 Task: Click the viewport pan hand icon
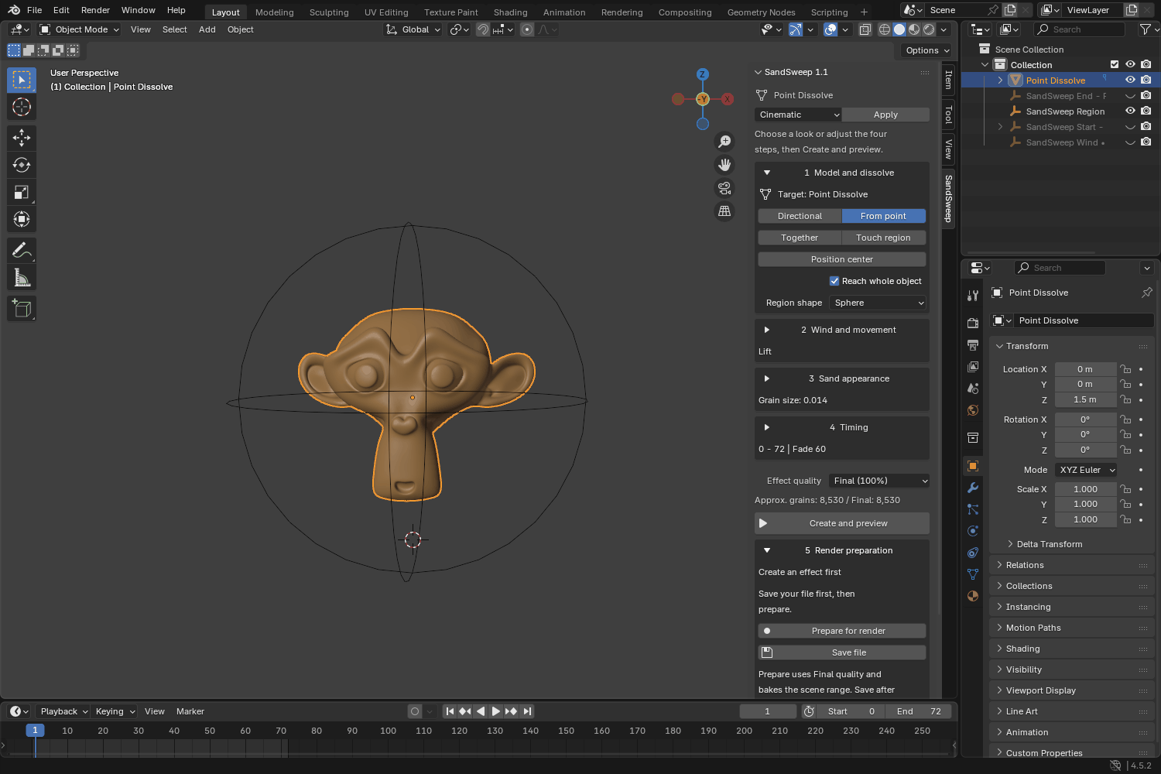click(x=724, y=165)
